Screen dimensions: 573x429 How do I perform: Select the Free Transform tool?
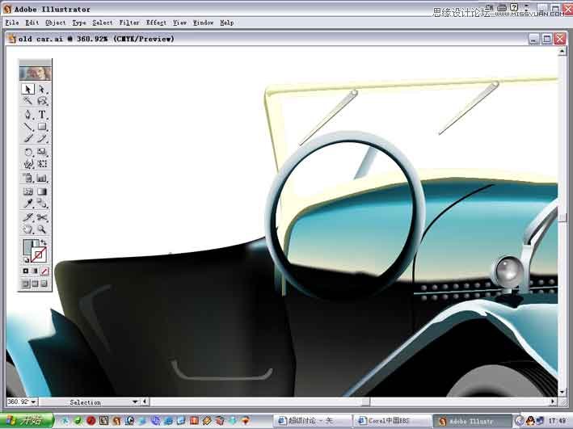pos(42,164)
